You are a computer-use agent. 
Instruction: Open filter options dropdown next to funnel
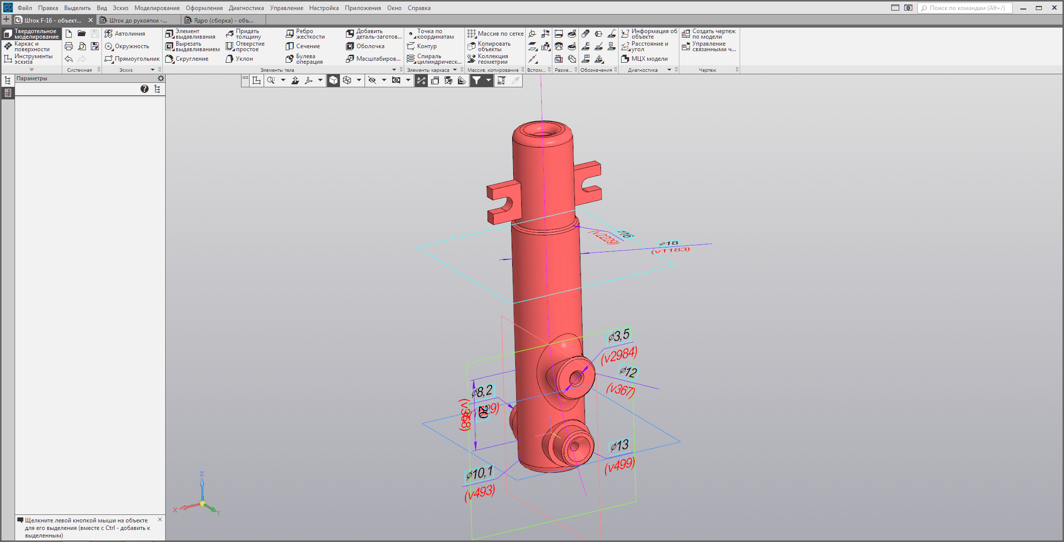488,80
